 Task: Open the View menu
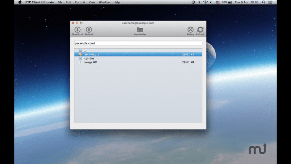(92, 2)
